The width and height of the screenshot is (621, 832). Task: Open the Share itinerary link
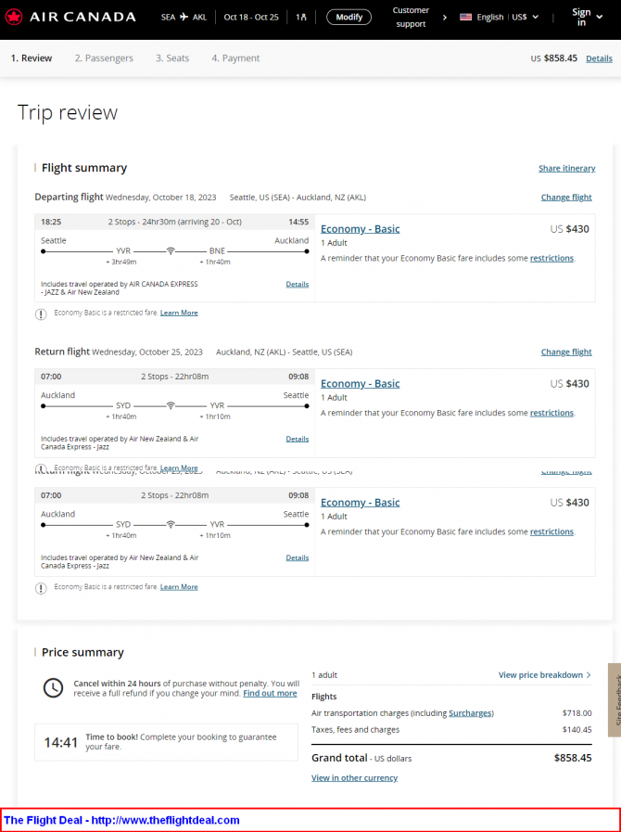pyautogui.click(x=567, y=168)
